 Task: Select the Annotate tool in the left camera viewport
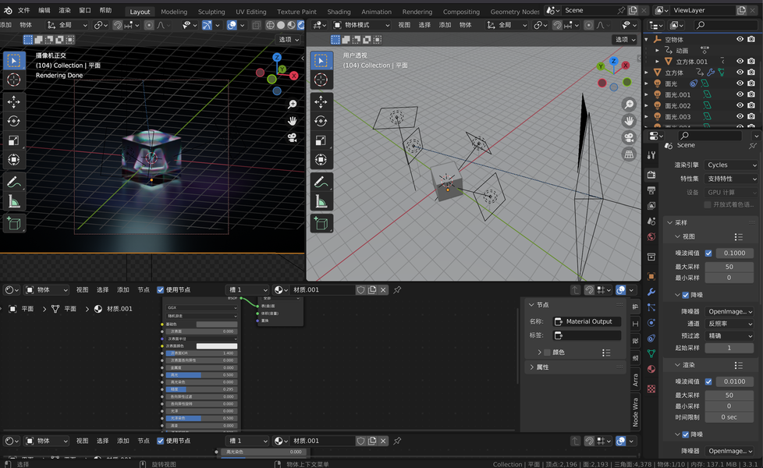(x=13, y=182)
